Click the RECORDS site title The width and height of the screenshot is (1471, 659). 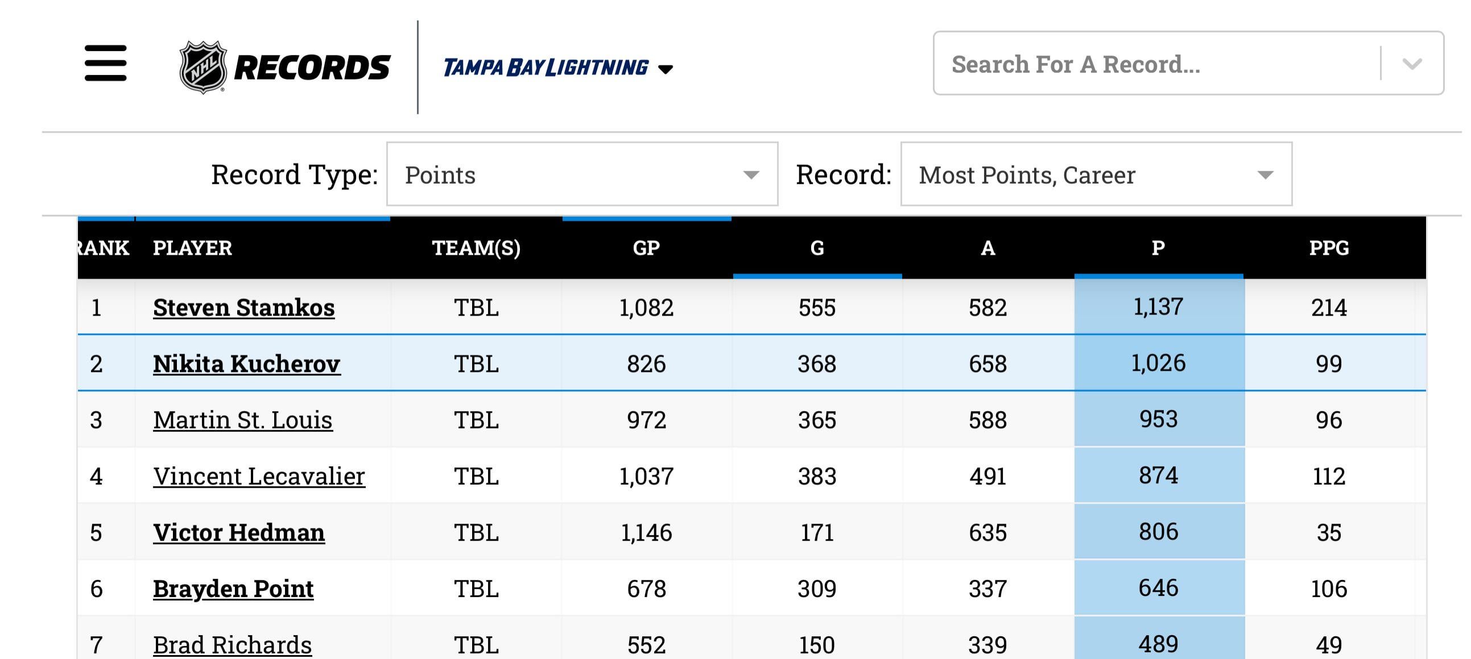point(312,68)
